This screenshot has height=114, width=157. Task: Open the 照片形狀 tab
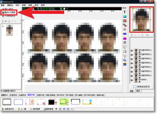point(60,95)
